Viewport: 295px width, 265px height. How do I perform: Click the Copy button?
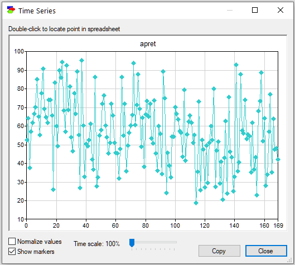pos(219,251)
